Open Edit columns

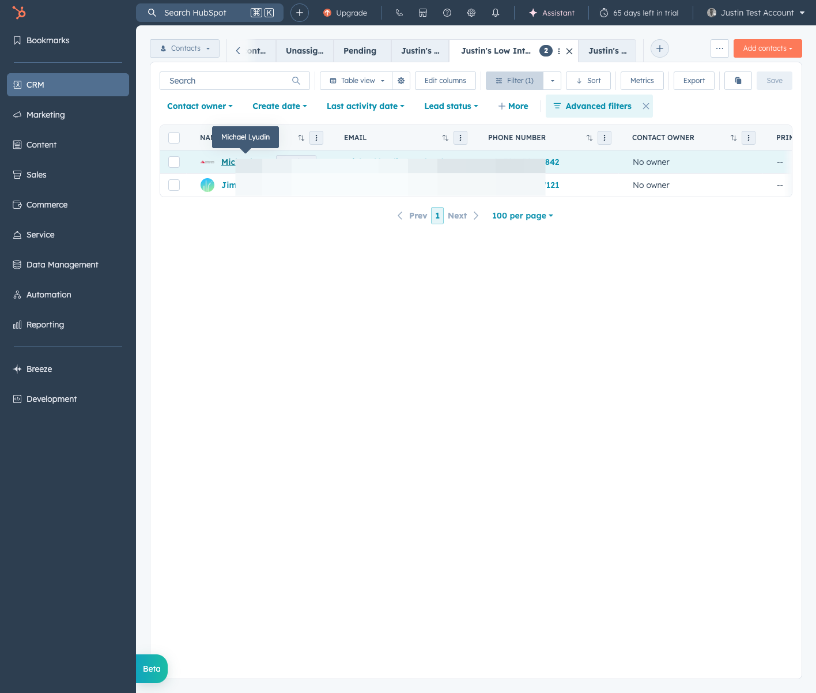tap(445, 81)
